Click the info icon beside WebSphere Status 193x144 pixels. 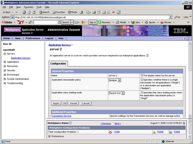click(x=70, y=123)
